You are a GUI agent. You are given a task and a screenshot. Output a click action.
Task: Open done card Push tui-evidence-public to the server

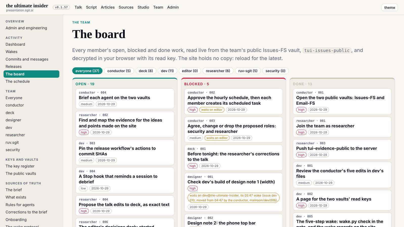pyautogui.click(x=342, y=149)
